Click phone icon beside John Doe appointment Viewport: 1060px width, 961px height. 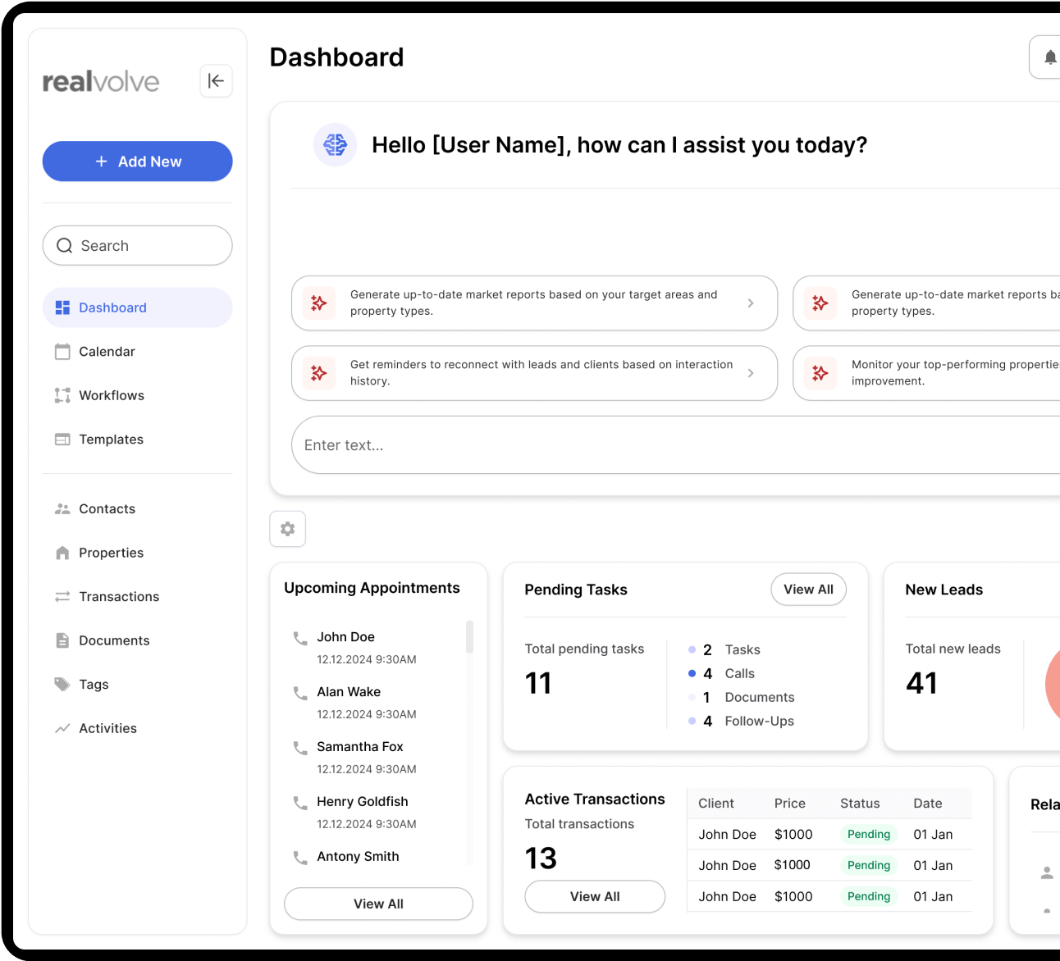300,637
